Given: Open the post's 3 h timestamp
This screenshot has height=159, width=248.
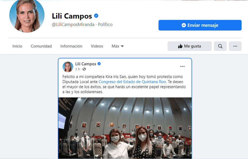Looking at the screenshot, I should pos(78,69).
